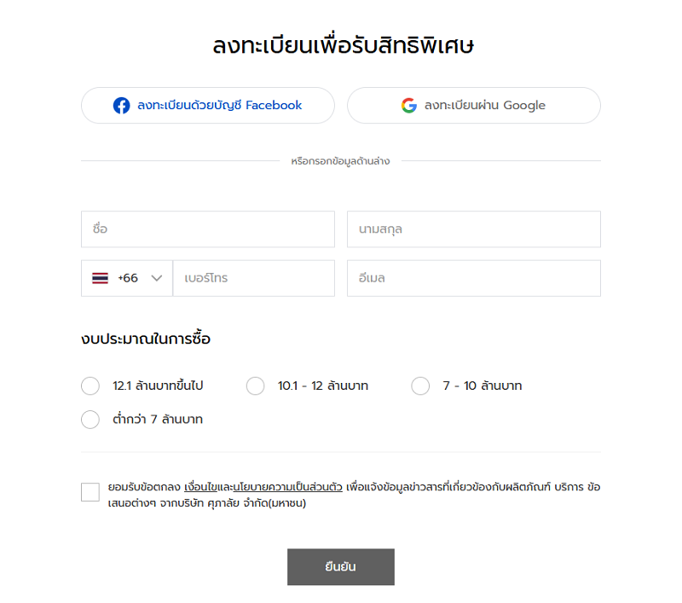Open the เงื่อนไข terms link

tap(200, 487)
